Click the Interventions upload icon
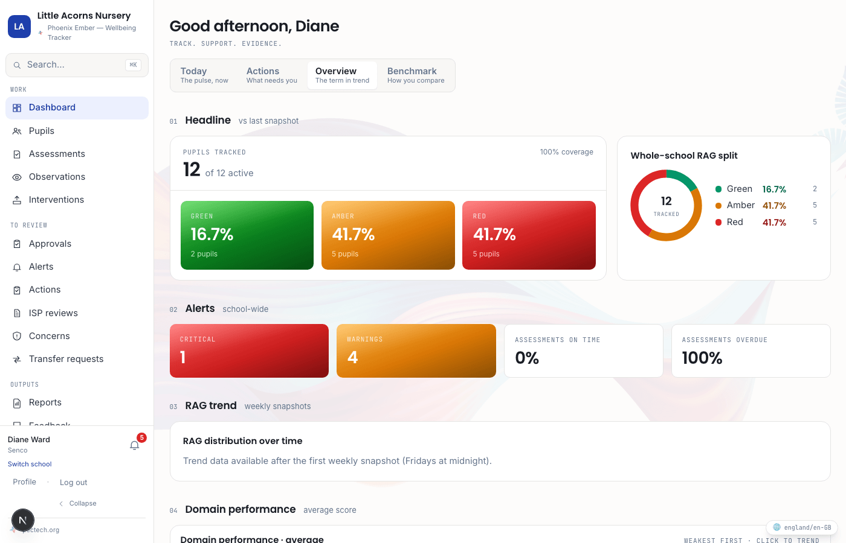 click(x=17, y=200)
